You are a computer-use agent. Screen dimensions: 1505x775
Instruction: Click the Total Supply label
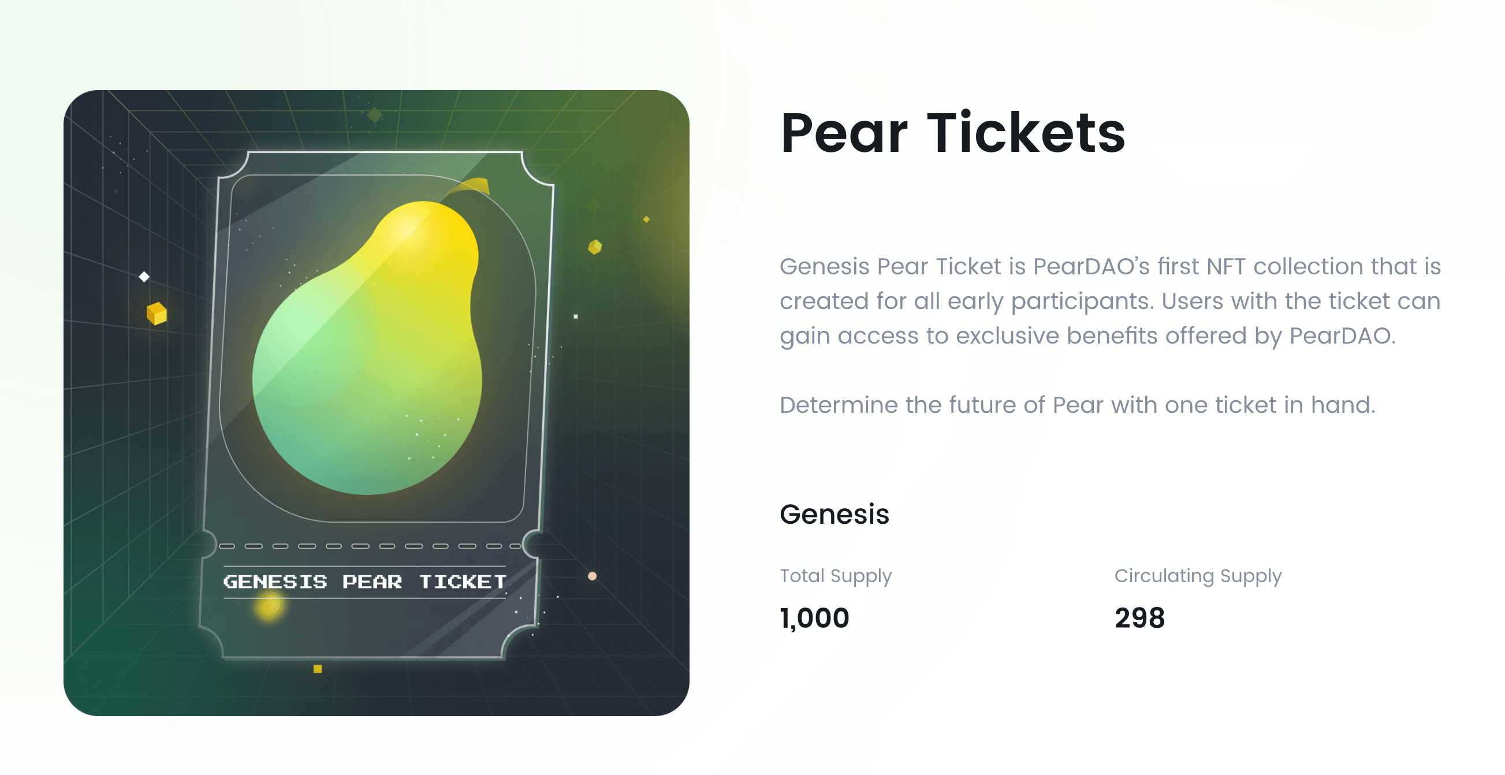click(836, 576)
